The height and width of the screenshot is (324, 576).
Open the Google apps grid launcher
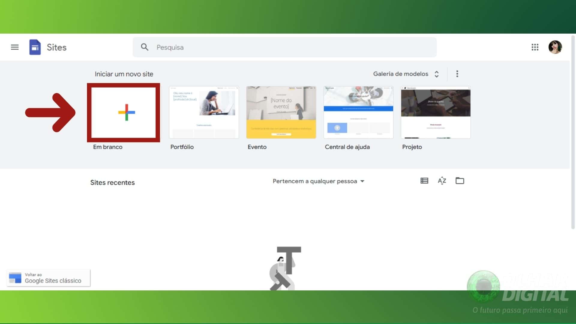coord(535,47)
